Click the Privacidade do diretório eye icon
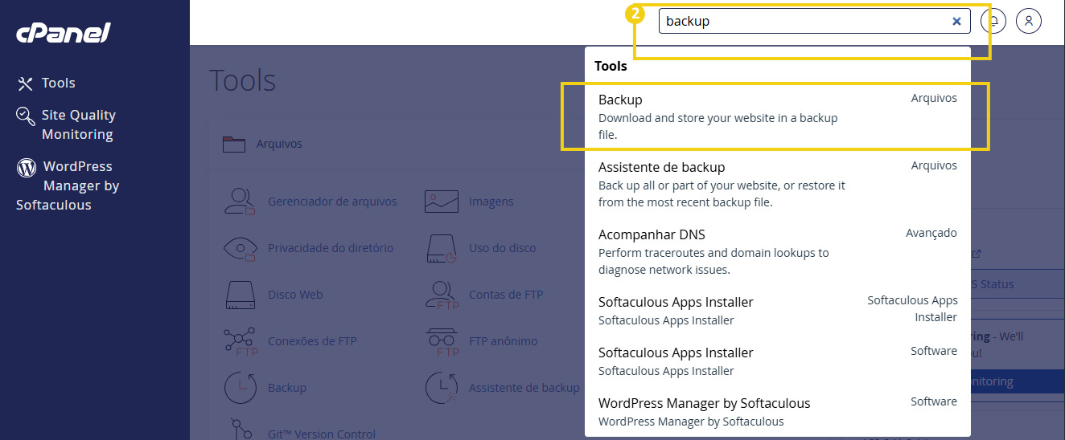 pos(239,248)
